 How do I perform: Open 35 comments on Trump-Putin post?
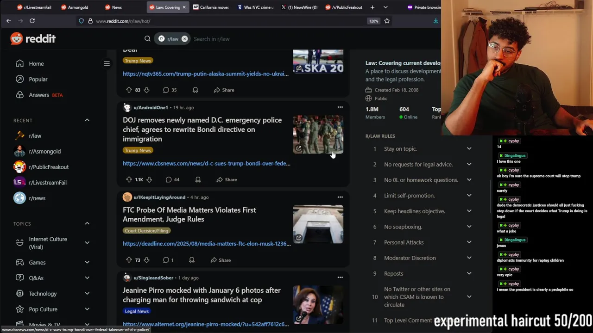tap(170, 90)
